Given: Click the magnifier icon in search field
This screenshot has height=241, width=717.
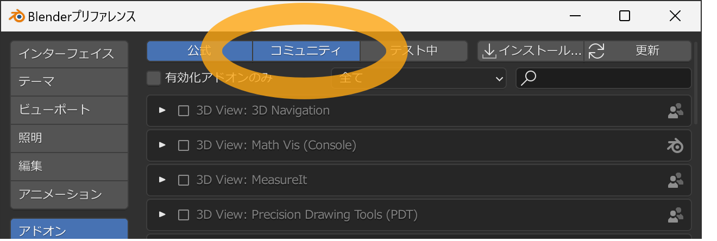Looking at the screenshot, I should pos(529,78).
